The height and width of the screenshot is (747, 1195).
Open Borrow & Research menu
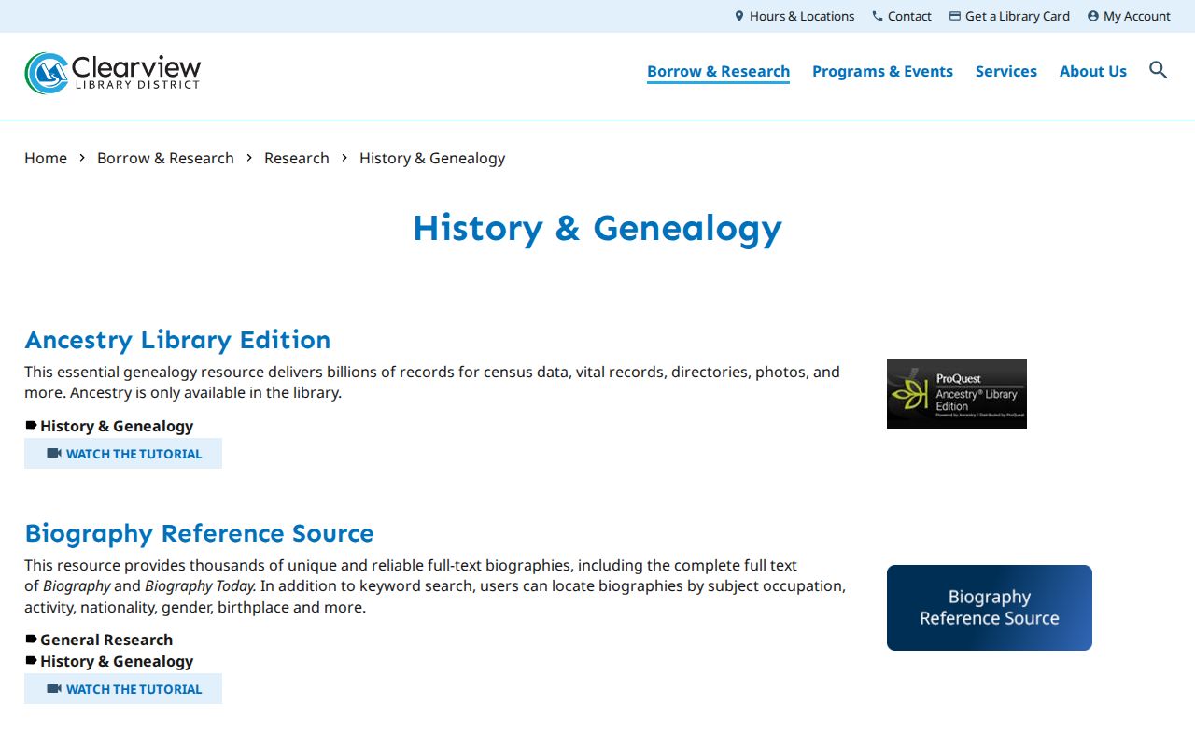point(718,71)
